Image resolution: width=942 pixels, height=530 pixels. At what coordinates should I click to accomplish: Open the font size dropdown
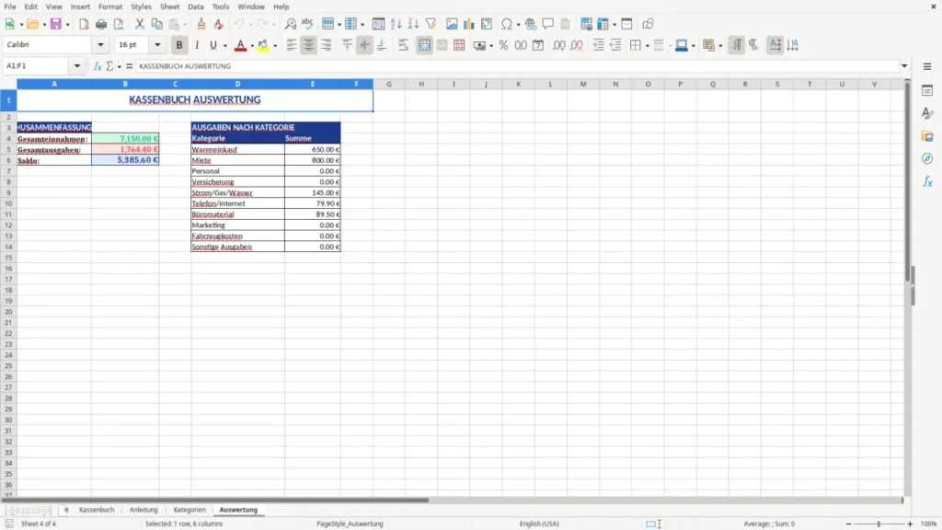[157, 44]
